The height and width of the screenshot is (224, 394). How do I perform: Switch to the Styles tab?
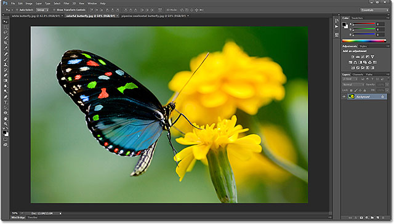[363, 46]
